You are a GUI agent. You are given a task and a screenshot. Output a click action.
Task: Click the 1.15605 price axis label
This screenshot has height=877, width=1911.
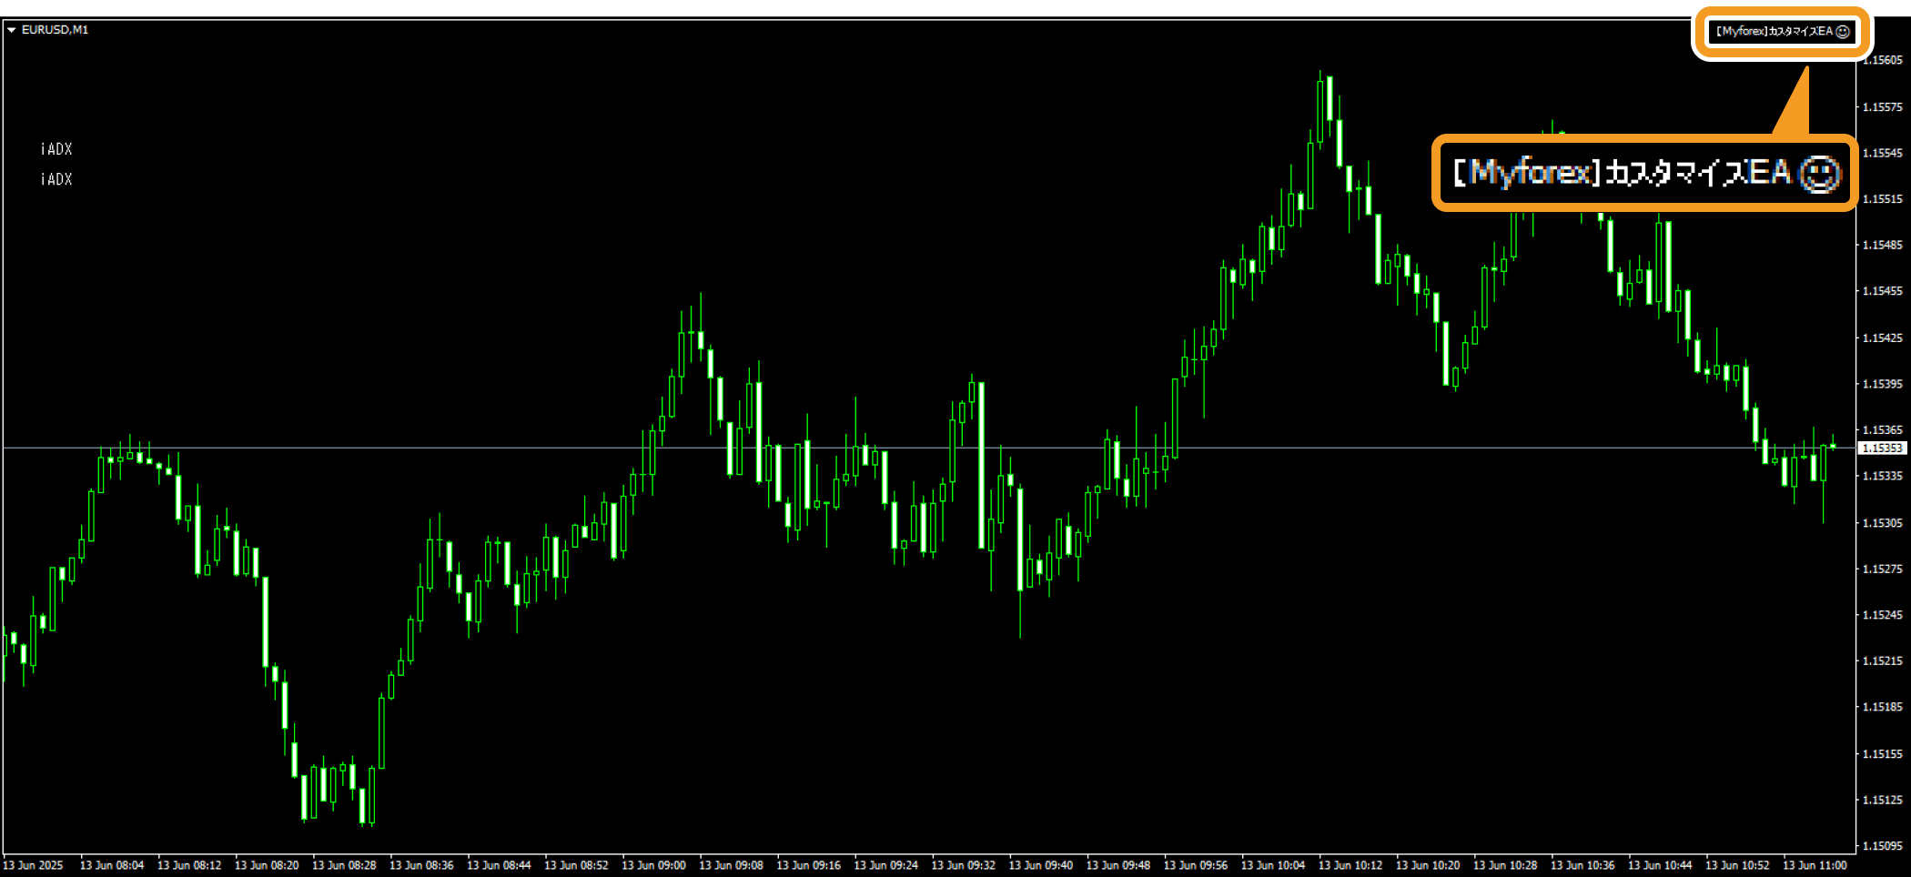coord(1881,60)
